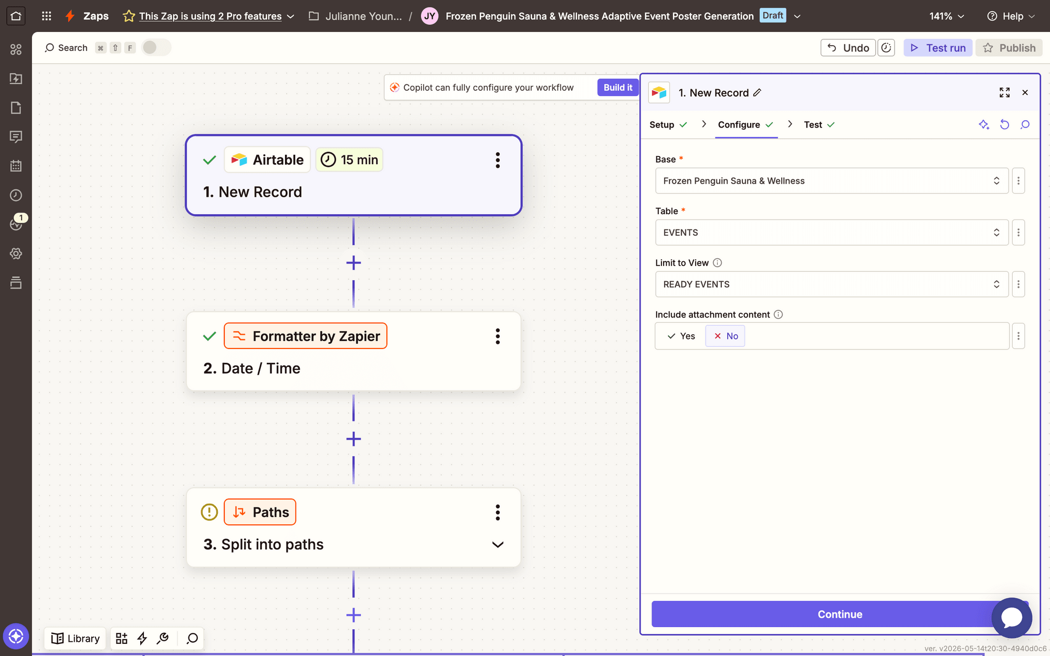Screen dimensions: 1050x656
Task: Open the sidebar Zaps bolt-file icon
Action: [x=16, y=79]
